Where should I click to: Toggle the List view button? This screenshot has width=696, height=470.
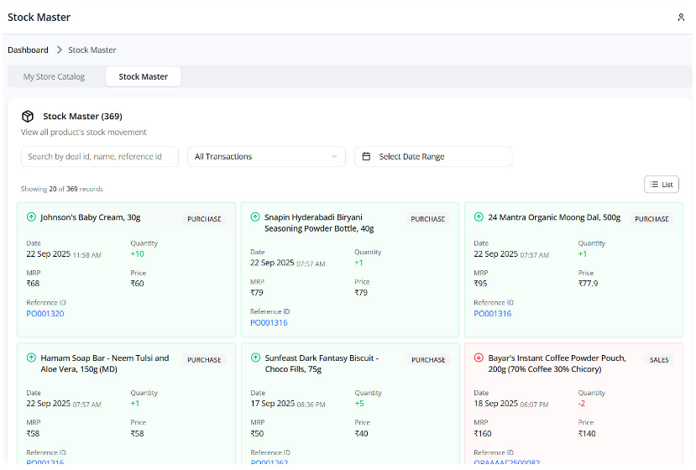[x=661, y=185]
